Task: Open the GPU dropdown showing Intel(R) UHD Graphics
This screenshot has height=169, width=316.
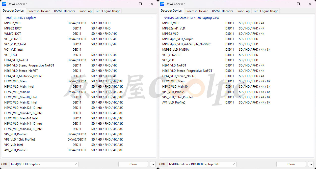Action: (x=44, y=164)
